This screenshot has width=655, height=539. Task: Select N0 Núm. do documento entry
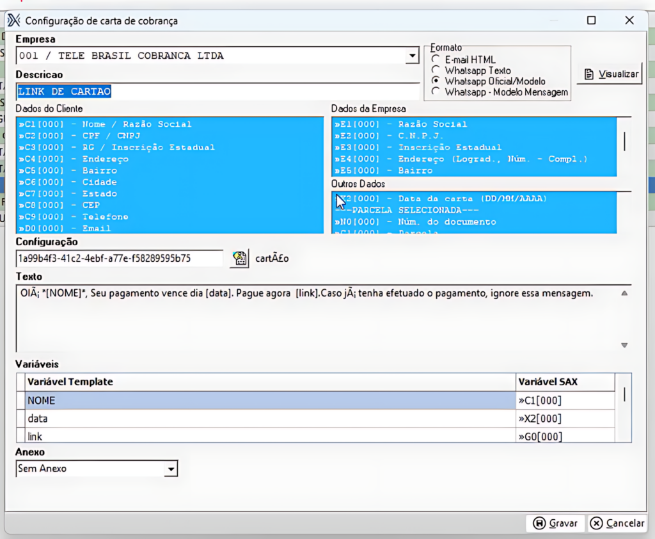[474, 222]
